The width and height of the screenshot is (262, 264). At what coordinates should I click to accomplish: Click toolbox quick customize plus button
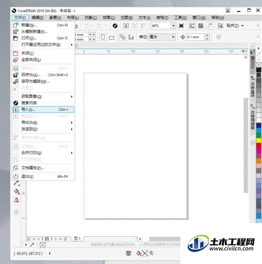(16, 212)
